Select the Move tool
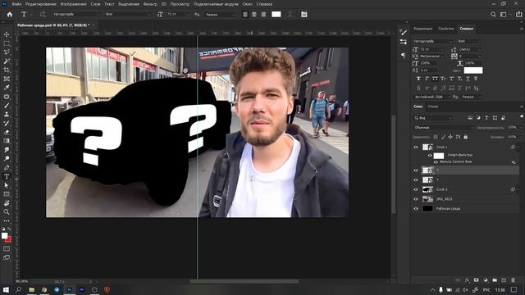The image size is (525, 295). pyautogui.click(x=7, y=34)
